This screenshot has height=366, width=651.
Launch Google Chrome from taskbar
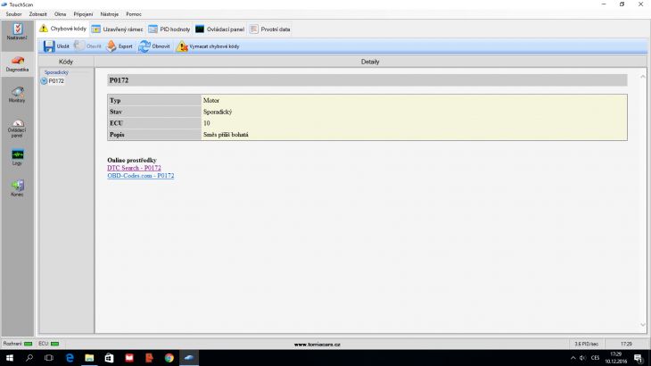pyautogui.click(x=169, y=358)
